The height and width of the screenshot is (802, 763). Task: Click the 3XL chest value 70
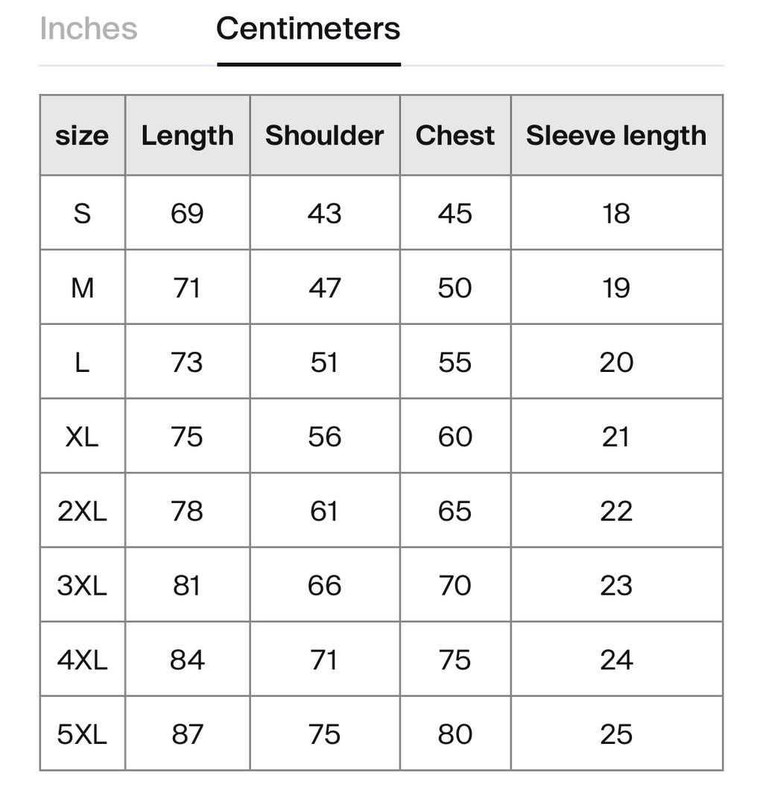(455, 586)
